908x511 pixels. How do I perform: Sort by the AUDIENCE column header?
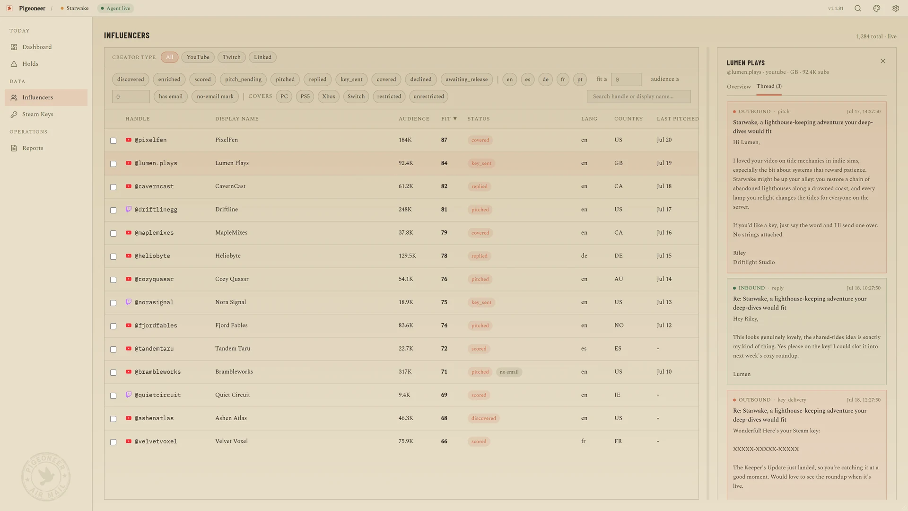414,119
